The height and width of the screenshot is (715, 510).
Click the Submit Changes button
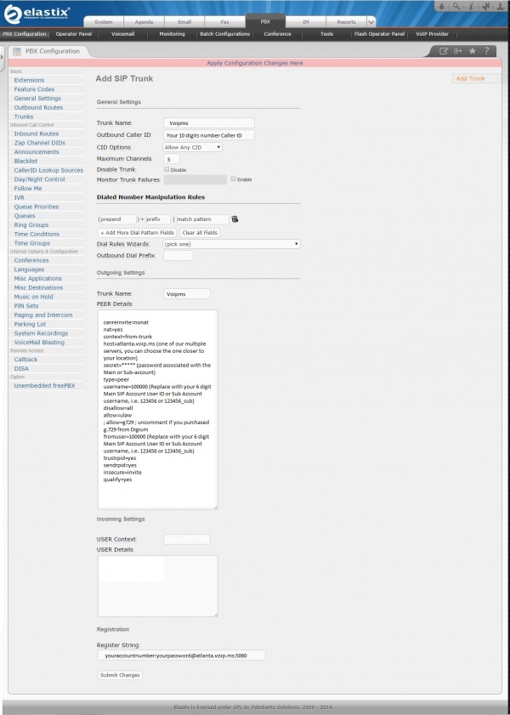120,675
